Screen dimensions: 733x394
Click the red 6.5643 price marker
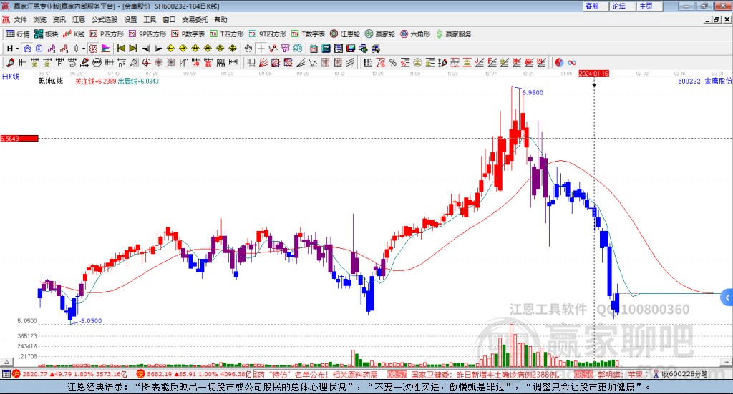(x=19, y=139)
